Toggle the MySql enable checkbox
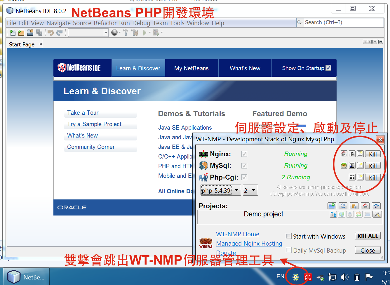 pyautogui.click(x=244, y=166)
